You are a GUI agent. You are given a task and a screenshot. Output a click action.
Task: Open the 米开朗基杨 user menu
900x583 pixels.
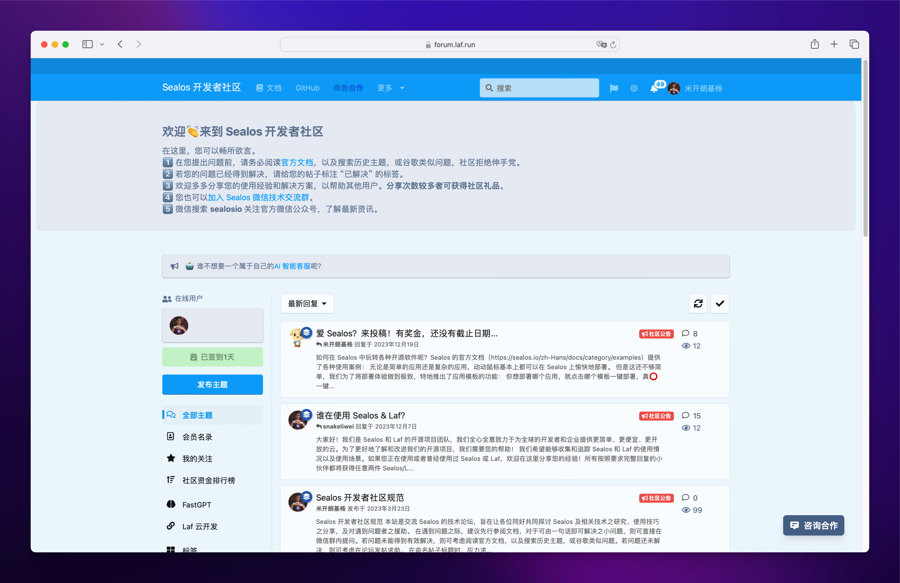click(x=695, y=88)
